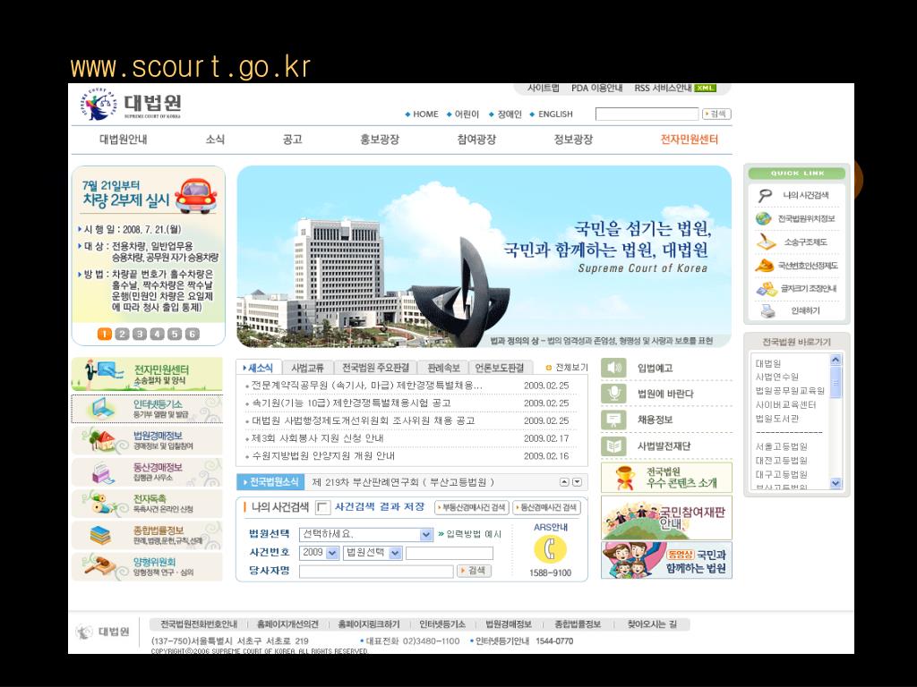Click previous arrow in 전국법원소식 ticker
Screen dimensions: 917x687
click(564, 482)
